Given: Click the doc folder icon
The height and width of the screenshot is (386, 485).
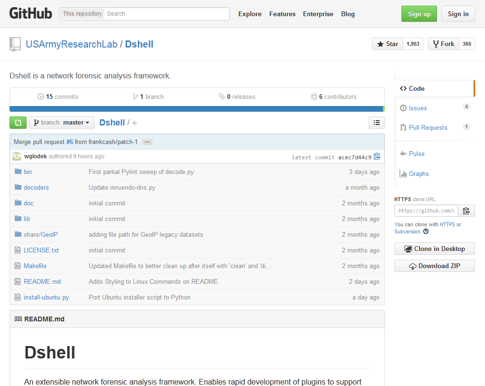Looking at the screenshot, I should pyautogui.click(x=18, y=203).
